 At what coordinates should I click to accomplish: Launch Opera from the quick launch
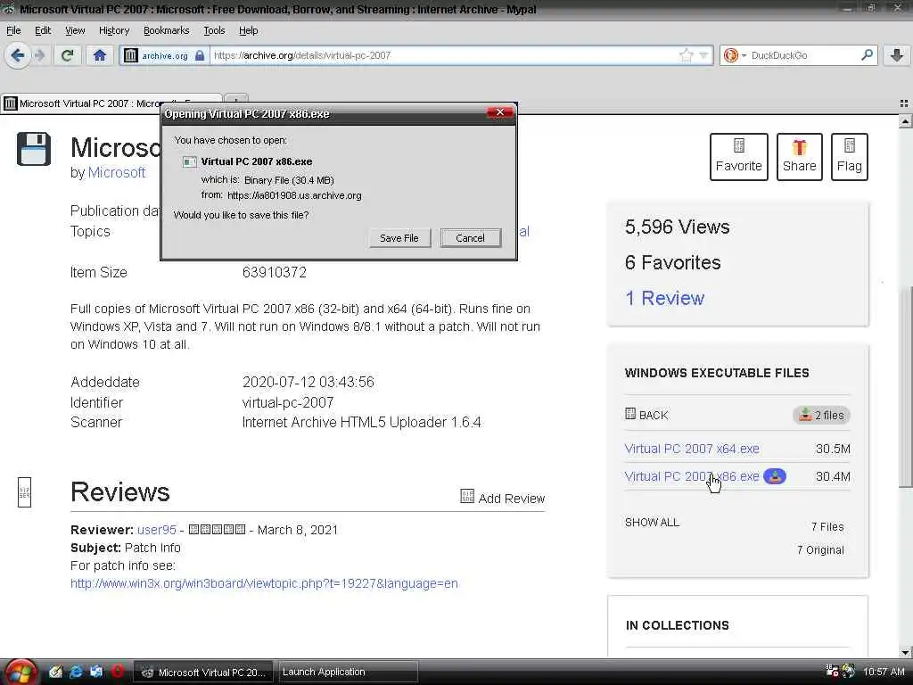(x=117, y=672)
